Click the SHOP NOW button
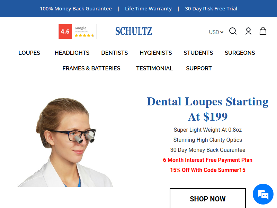 tap(208, 198)
